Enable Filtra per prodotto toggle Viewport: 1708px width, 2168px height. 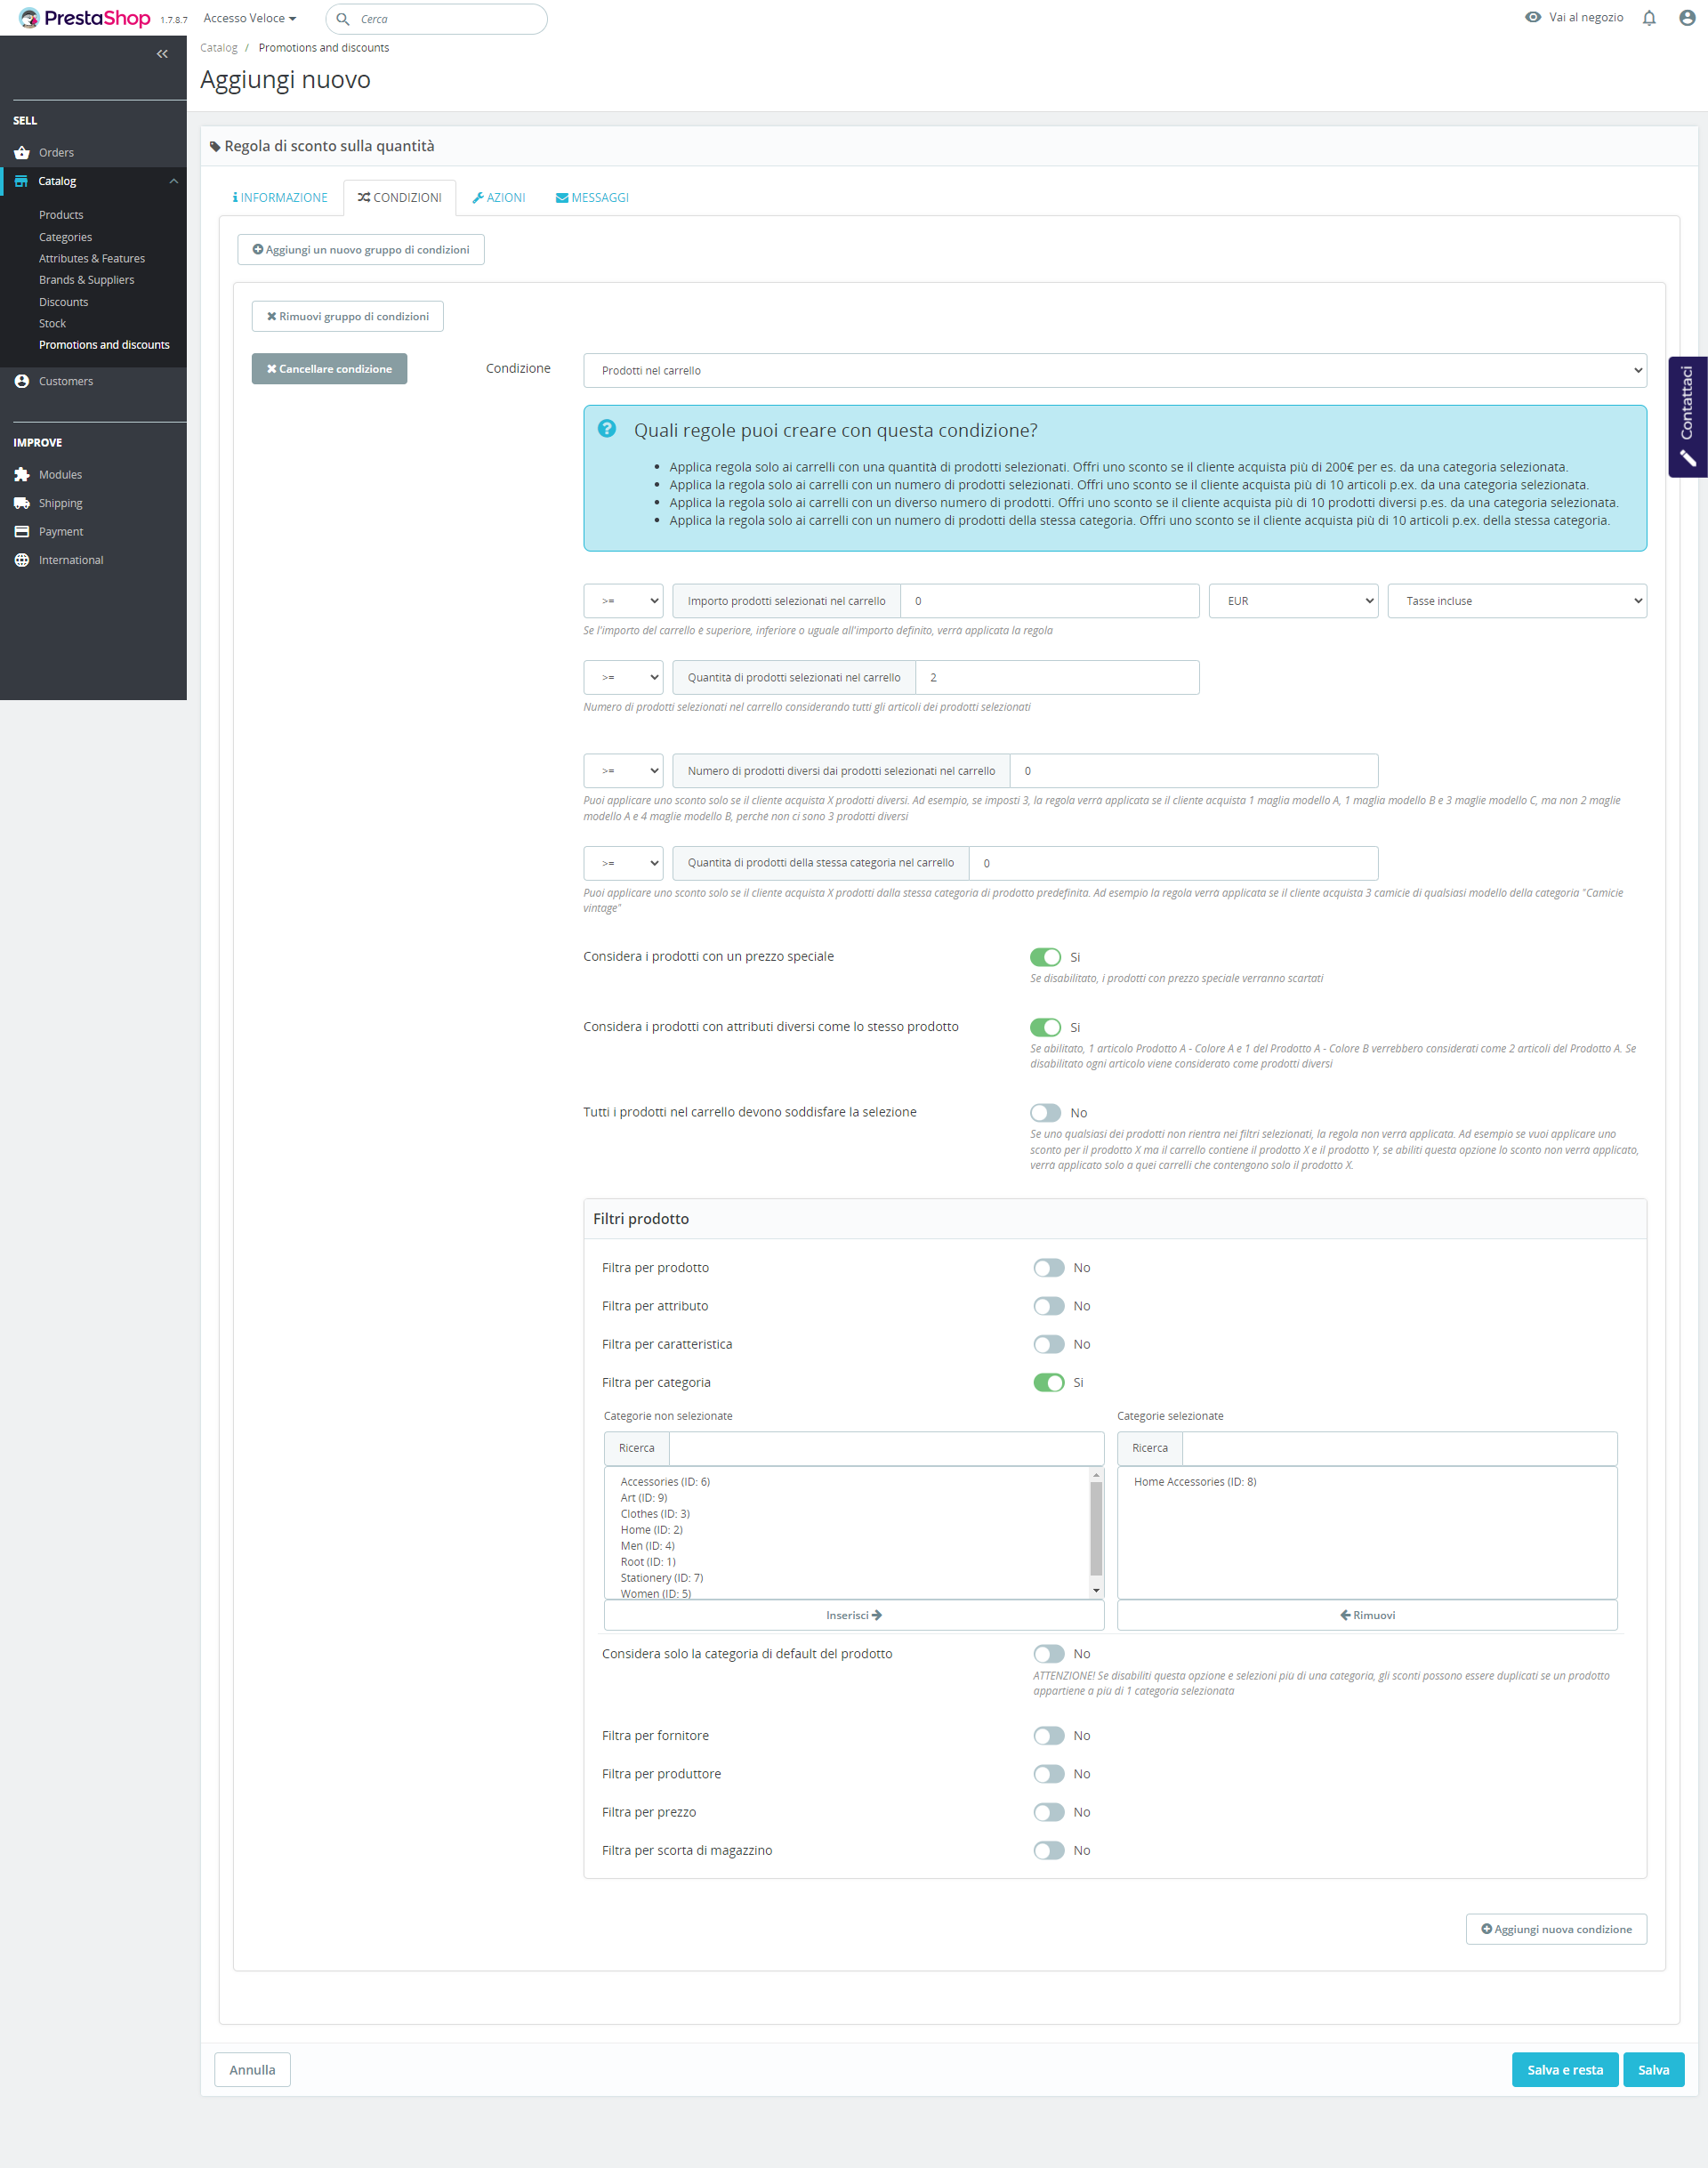click(x=1048, y=1268)
